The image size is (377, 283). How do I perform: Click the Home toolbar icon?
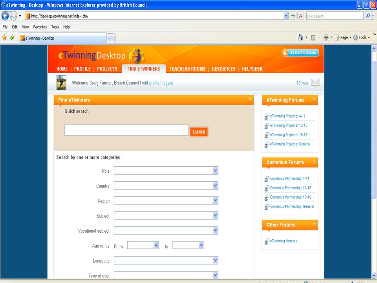[x=300, y=37]
